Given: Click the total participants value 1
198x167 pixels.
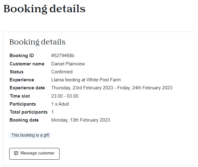Looking at the screenshot, I should point(52,112).
